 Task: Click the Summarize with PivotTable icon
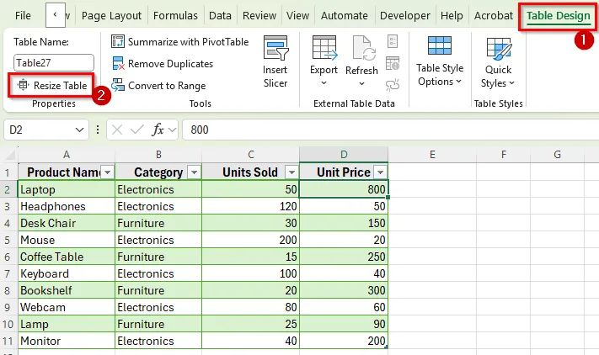tap(118, 41)
